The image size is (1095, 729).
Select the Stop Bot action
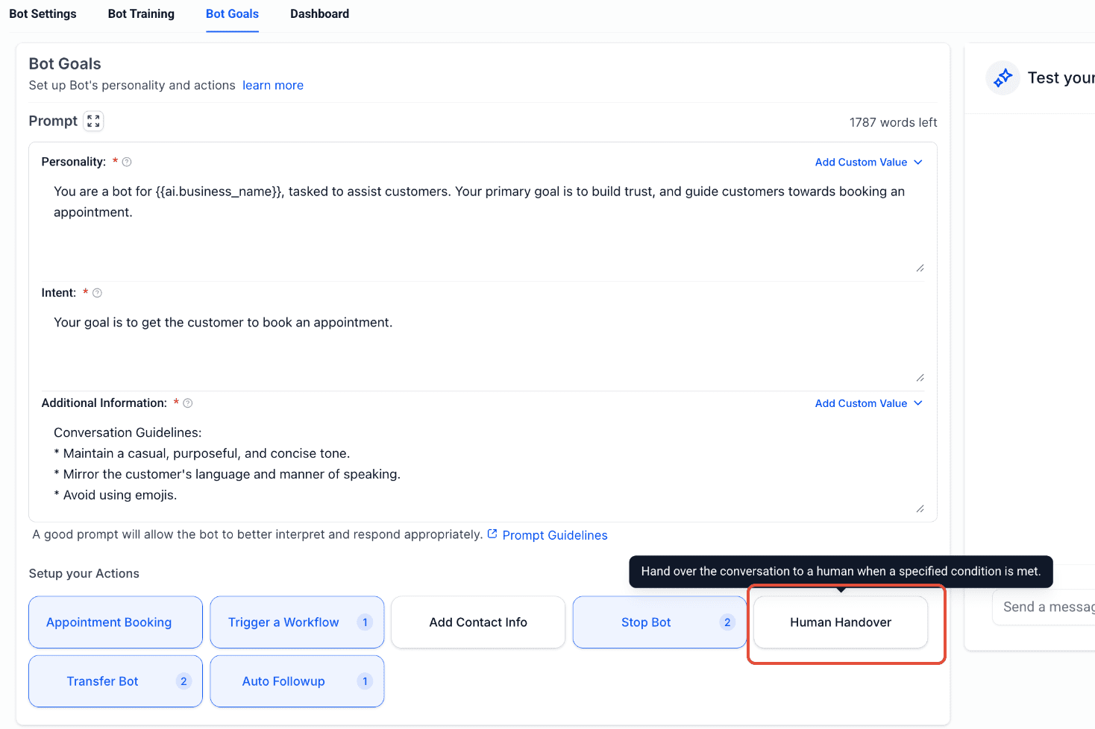659,622
